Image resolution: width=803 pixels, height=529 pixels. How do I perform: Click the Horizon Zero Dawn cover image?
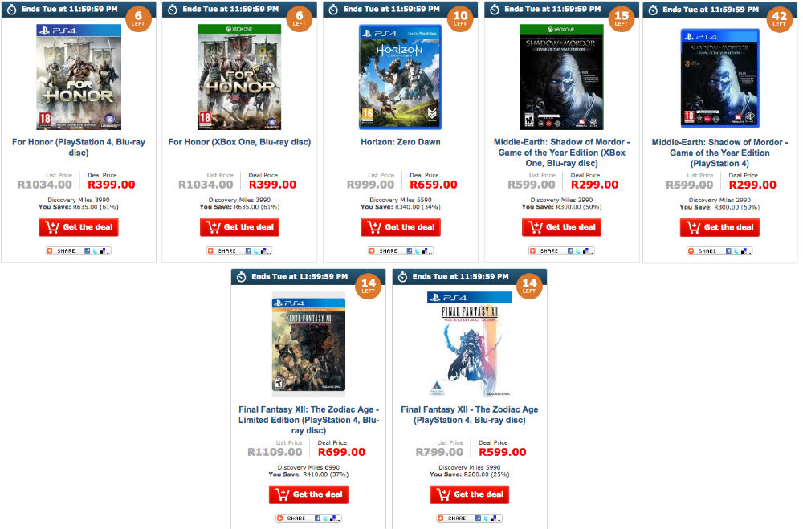tap(400, 77)
